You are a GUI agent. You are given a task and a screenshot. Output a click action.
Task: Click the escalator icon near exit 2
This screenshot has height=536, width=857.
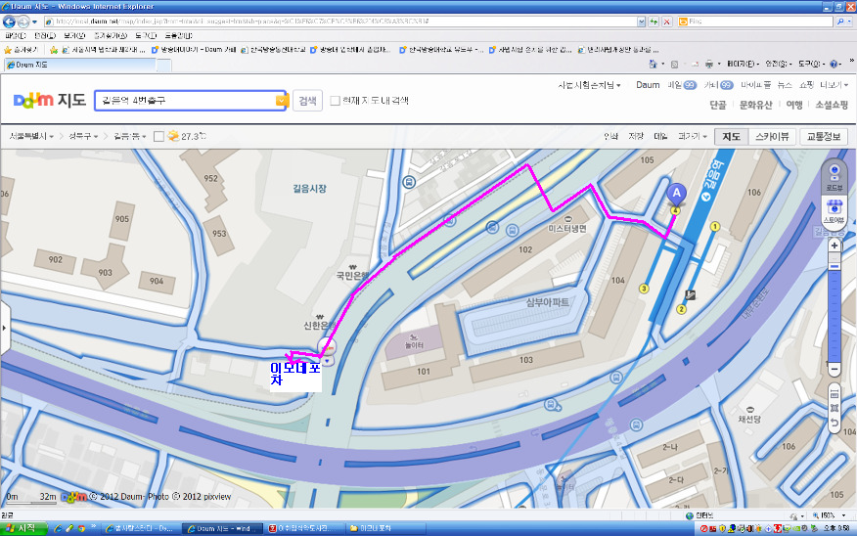click(691, 295)
